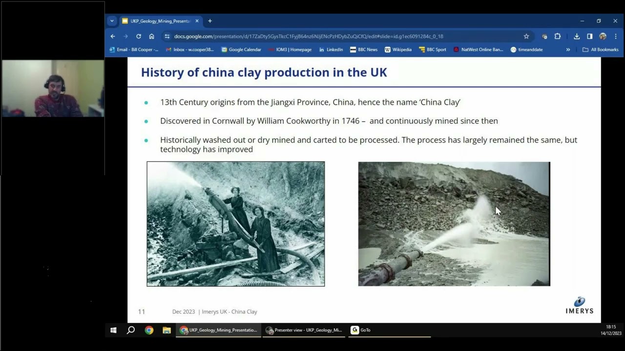625x351 pixels.
Task: Restore down the Chrome window
Action: point(599,21)
